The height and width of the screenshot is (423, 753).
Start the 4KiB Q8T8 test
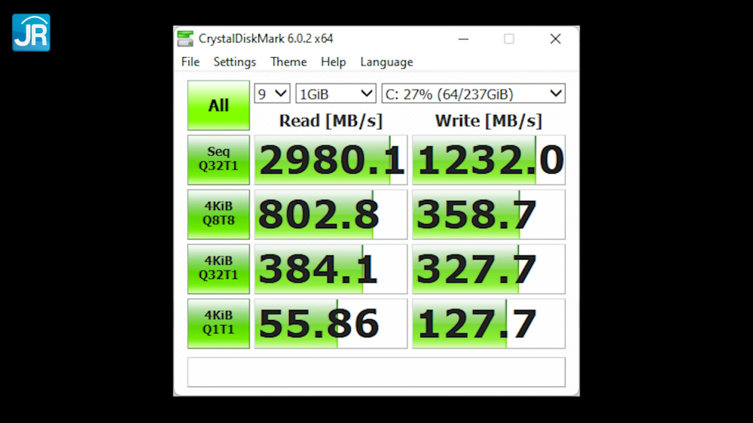click(x=218, y=215)
